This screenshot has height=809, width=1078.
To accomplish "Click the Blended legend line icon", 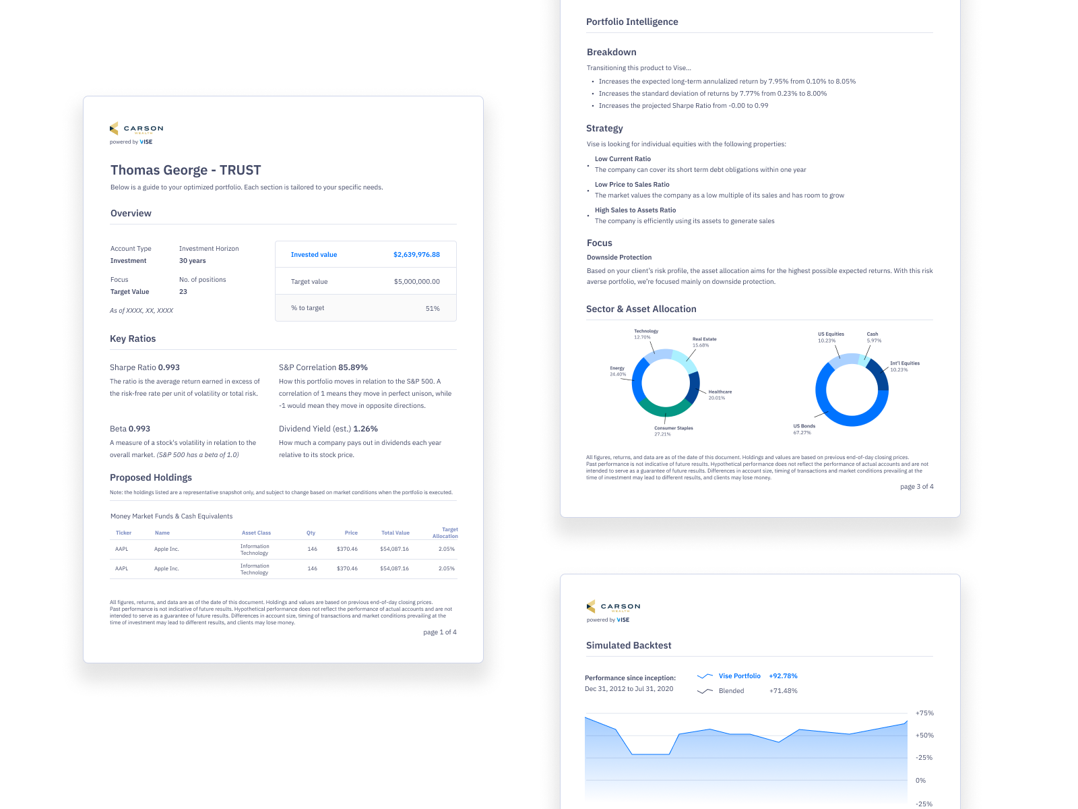I will [705, 691].
